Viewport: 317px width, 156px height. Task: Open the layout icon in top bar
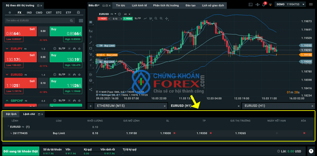pyautogui.click(x=251, y=5)
